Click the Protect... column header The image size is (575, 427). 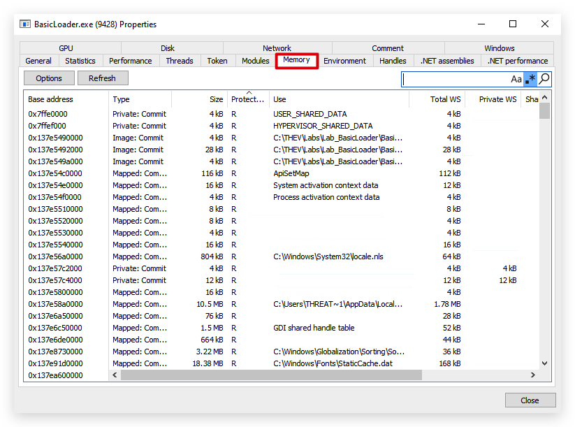248,99
